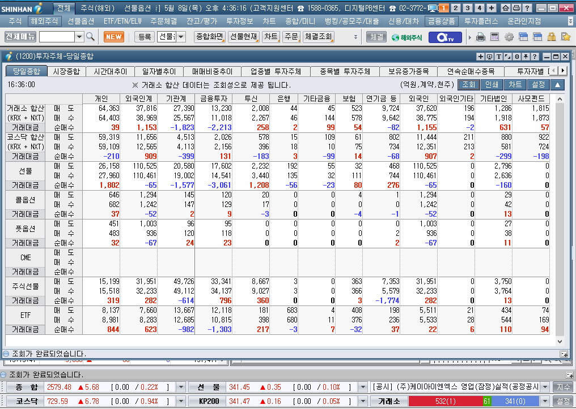The width and height of the screenshot is (576, 409).
Task: Open the 선물 toolbar group dropdown
Action: tap(181, 37)
